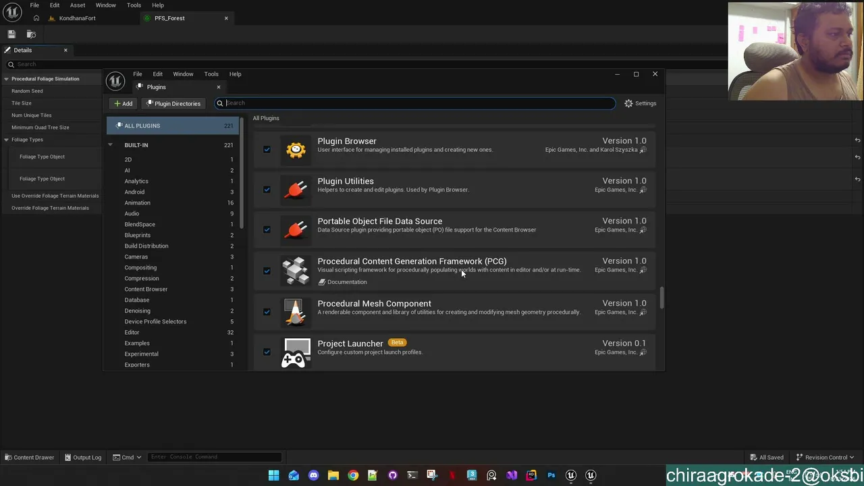Viewport: 864px width, 486px height.
Task: Open the plugin Settings button
Action: [x=641, y=103]
